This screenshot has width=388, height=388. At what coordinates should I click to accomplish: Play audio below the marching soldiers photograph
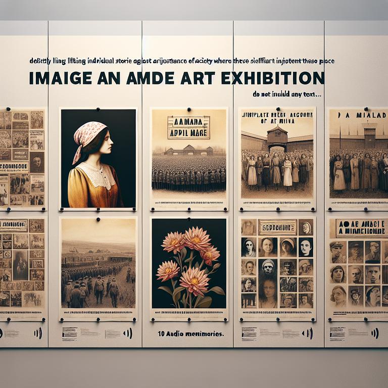128,333
